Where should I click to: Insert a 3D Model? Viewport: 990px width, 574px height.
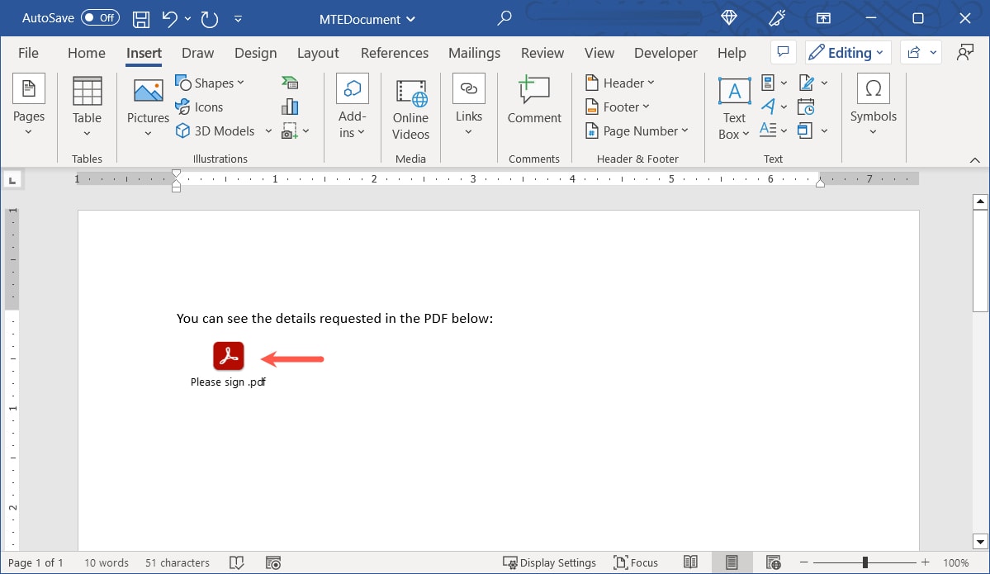click(x=216, y=130)
